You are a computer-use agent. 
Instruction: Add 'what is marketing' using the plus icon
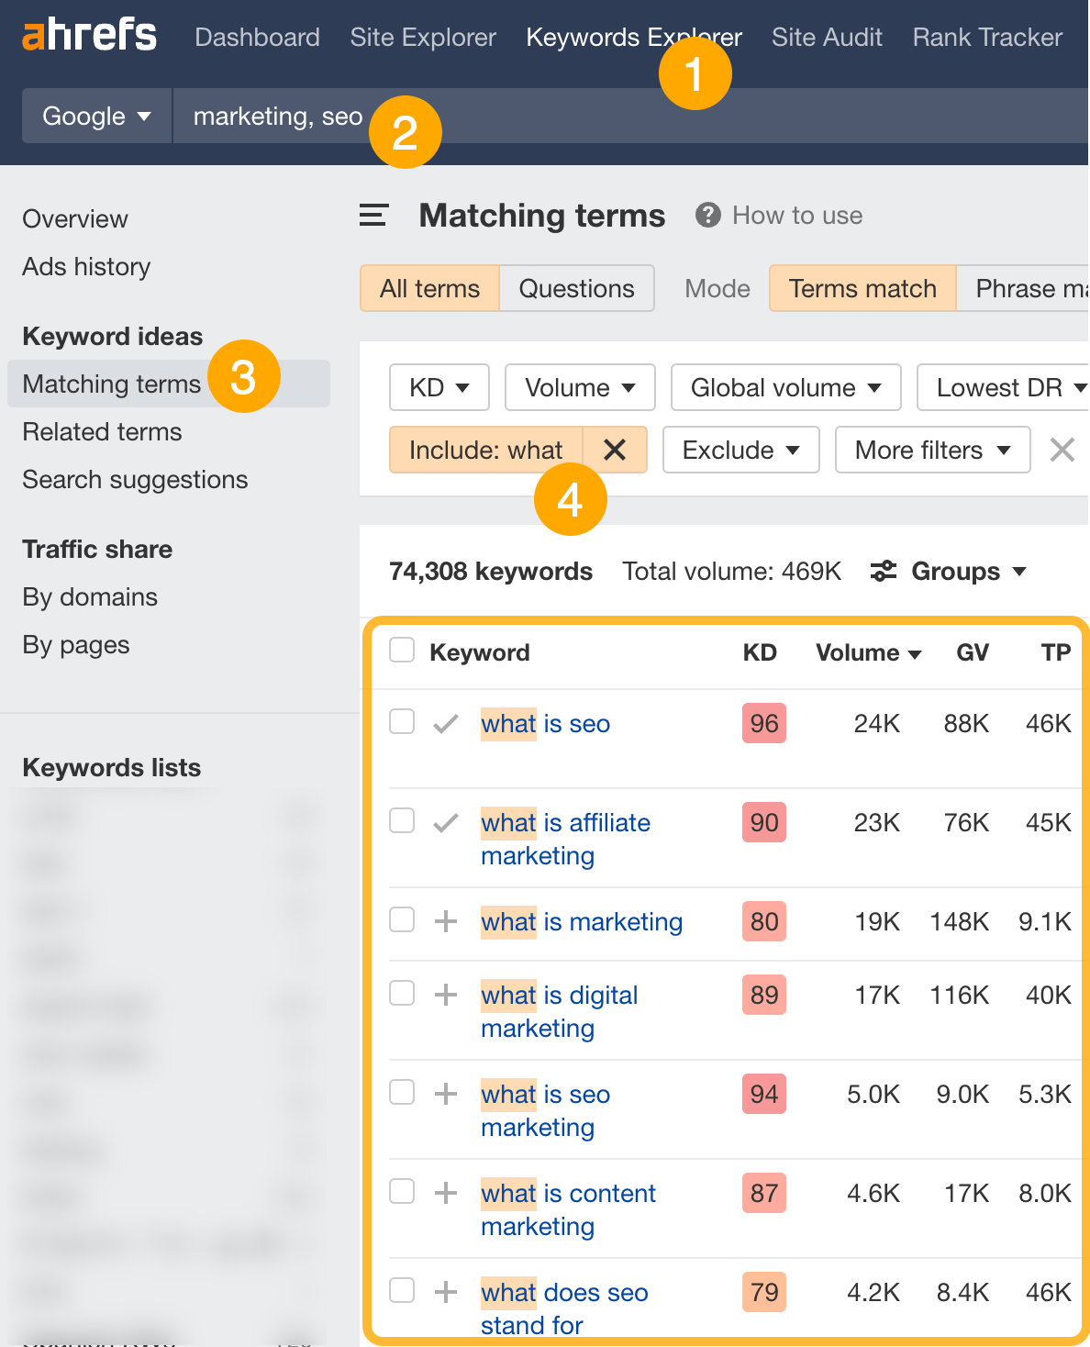coord(446,920)
